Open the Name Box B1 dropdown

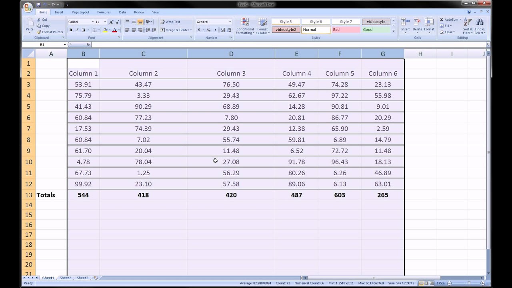(x=64, y=45)
